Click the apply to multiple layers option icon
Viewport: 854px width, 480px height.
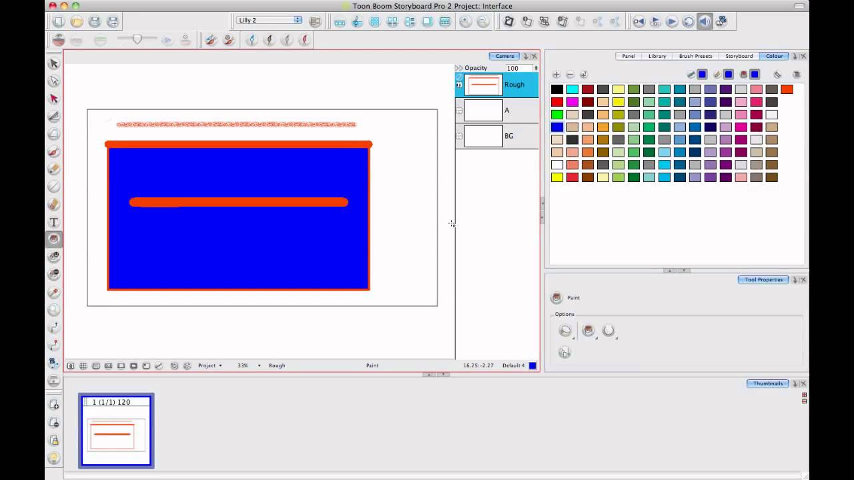pos(564,353)
